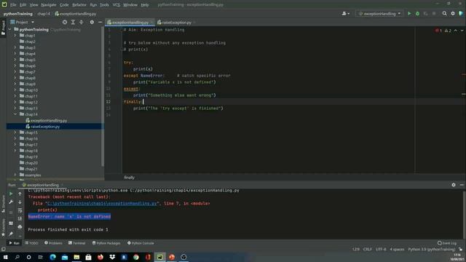Expand the chap10 folder

15,90
